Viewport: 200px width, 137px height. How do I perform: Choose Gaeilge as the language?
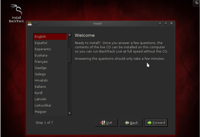coord(50,68)
